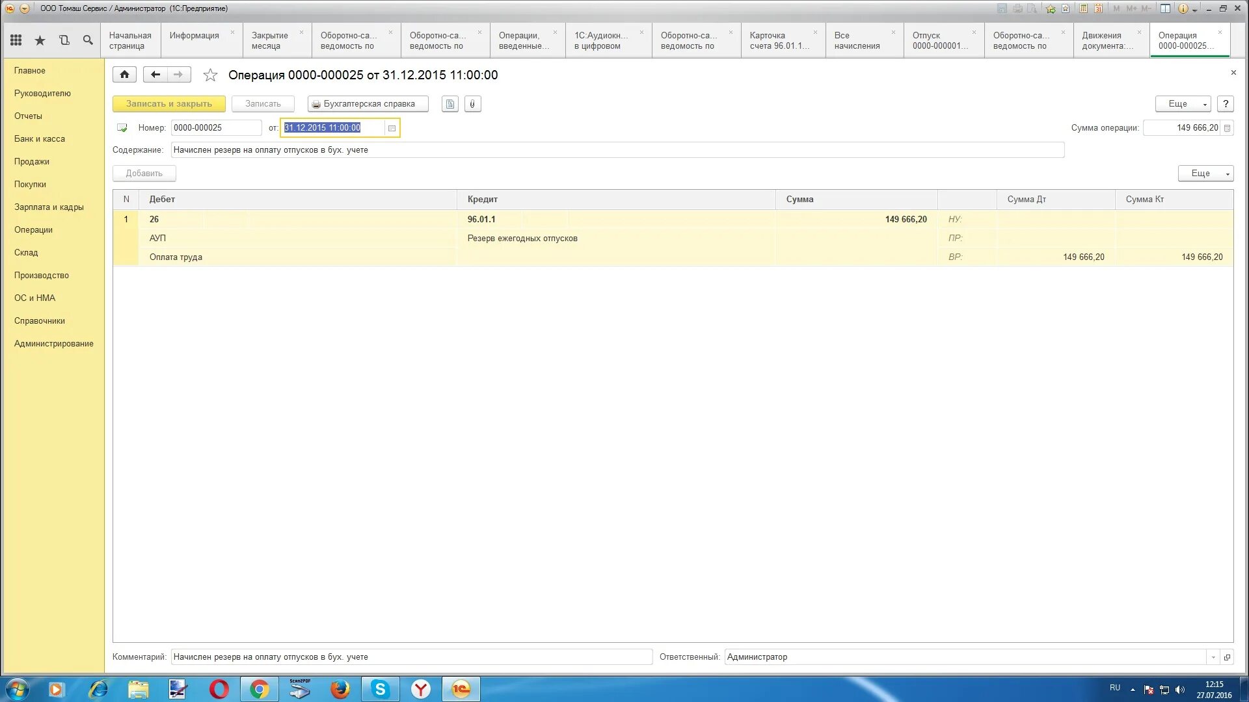Open the calendar icon in the title bar
The image size is (1249, 702).
coord(1098,8)
